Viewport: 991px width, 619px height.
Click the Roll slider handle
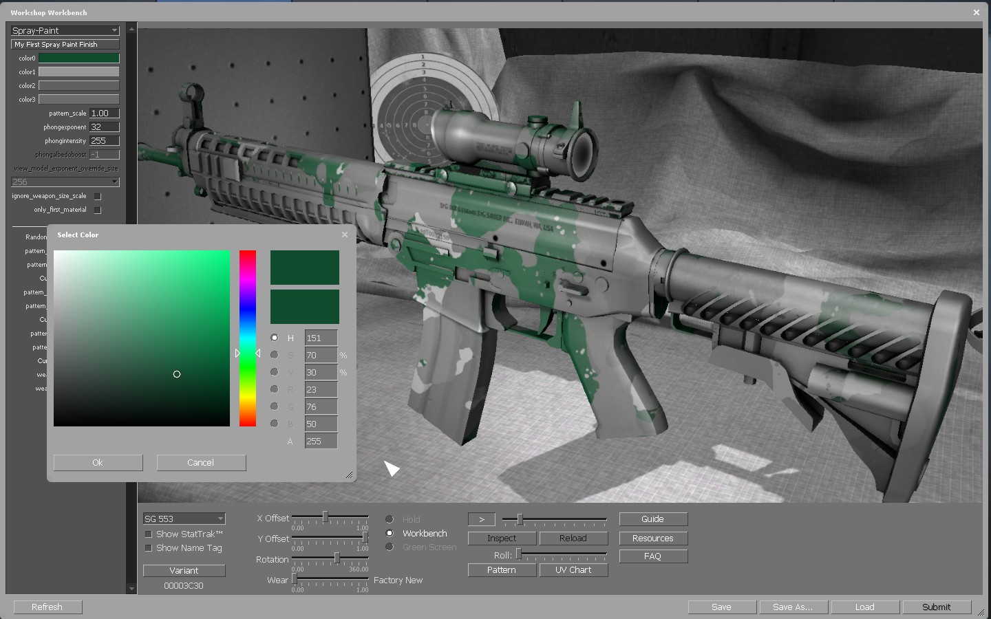[519, 554]
